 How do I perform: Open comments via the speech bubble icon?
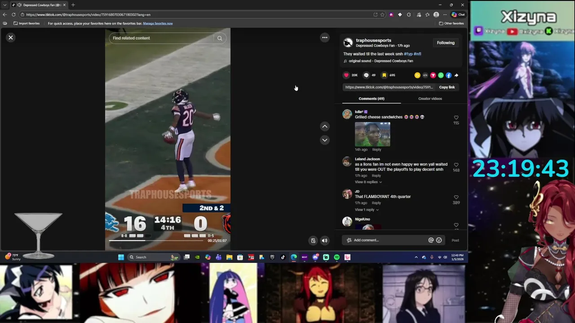pos(366,75)
